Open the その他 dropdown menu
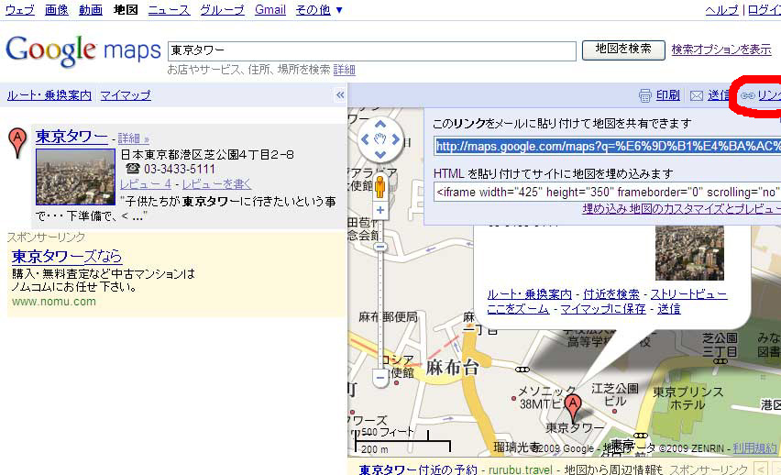Image resolution: width=781 pixels, height=475 pixels. coord(319,9)
